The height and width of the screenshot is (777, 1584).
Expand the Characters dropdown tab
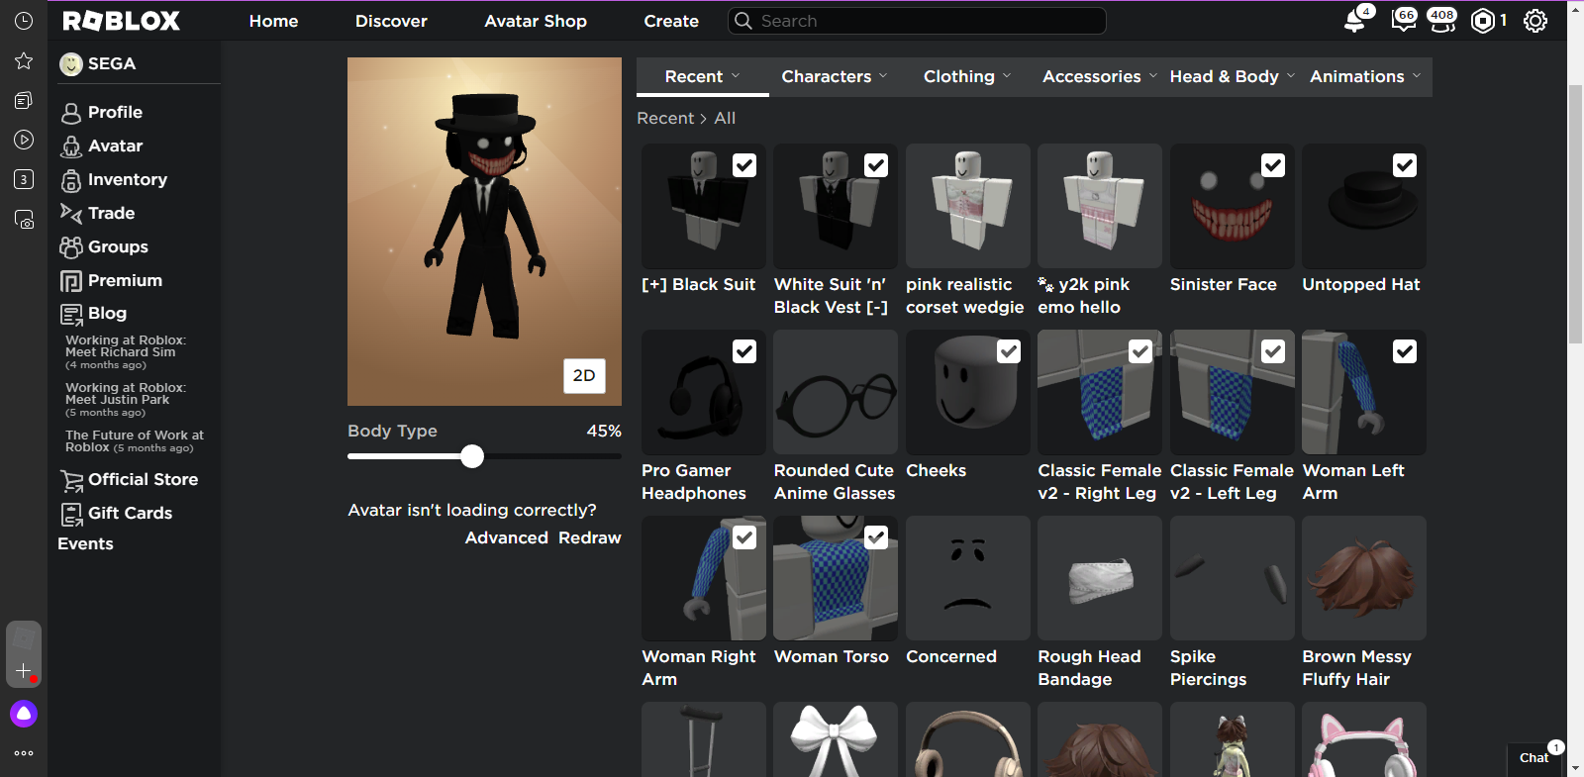point(835,76)
